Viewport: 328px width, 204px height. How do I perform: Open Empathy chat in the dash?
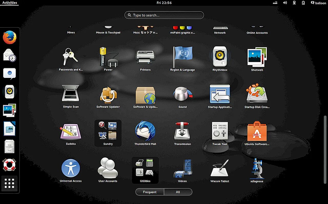click(10, 73)
